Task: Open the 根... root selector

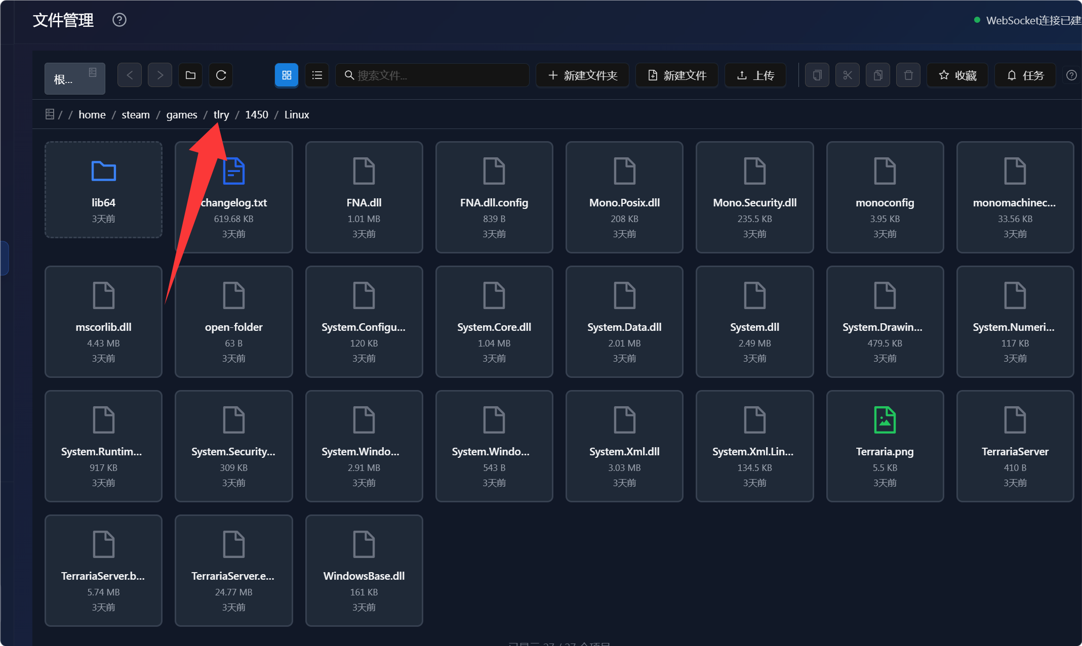Action: tap(75, 78)
